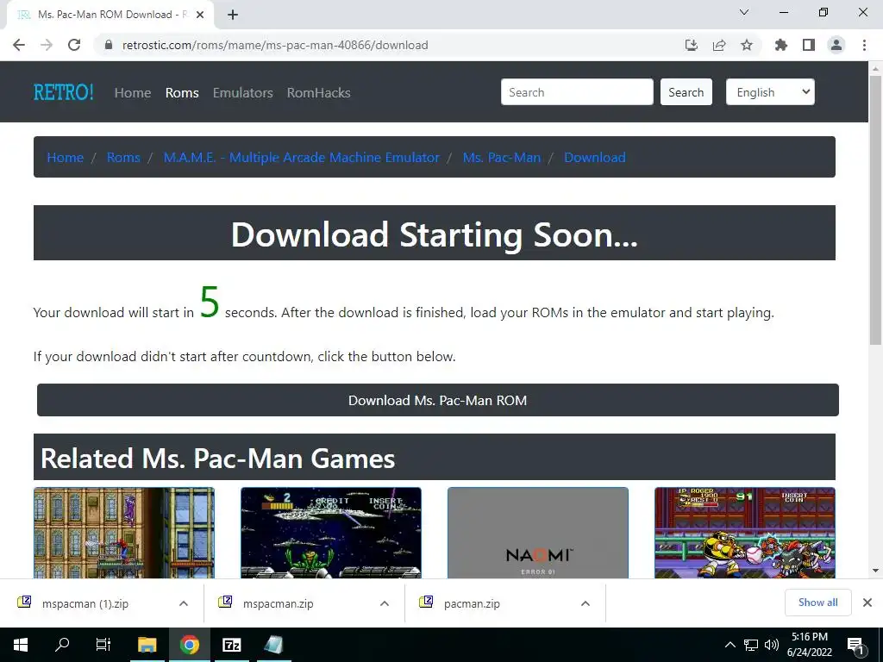Reload the page with the refresh icon
Viewport: 883px width, 662px height.
(x=74, y=45)
